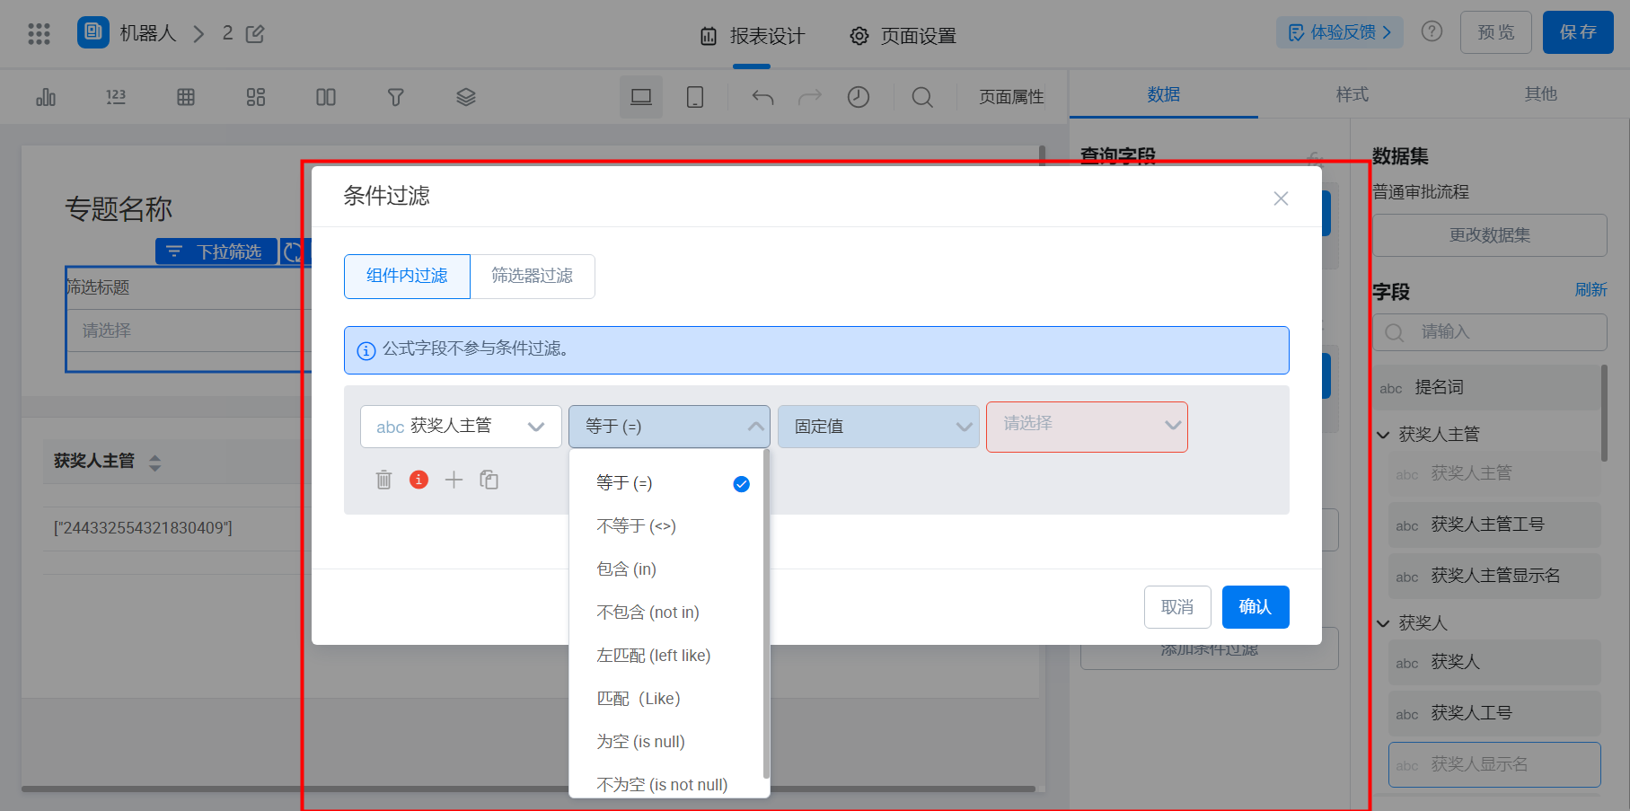Open the history clock icon
The width and height of the screenshot is (1630, 811).
pyautogui.click(x=858, y=97)
